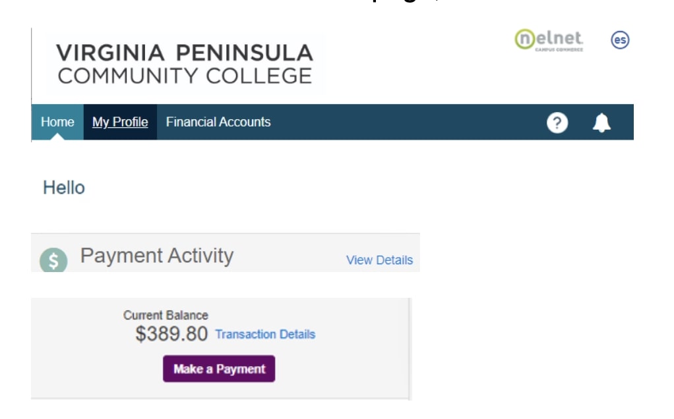674x419 pixels.
Task: Open the help question mark icon
Action: (x=557, y=123)
